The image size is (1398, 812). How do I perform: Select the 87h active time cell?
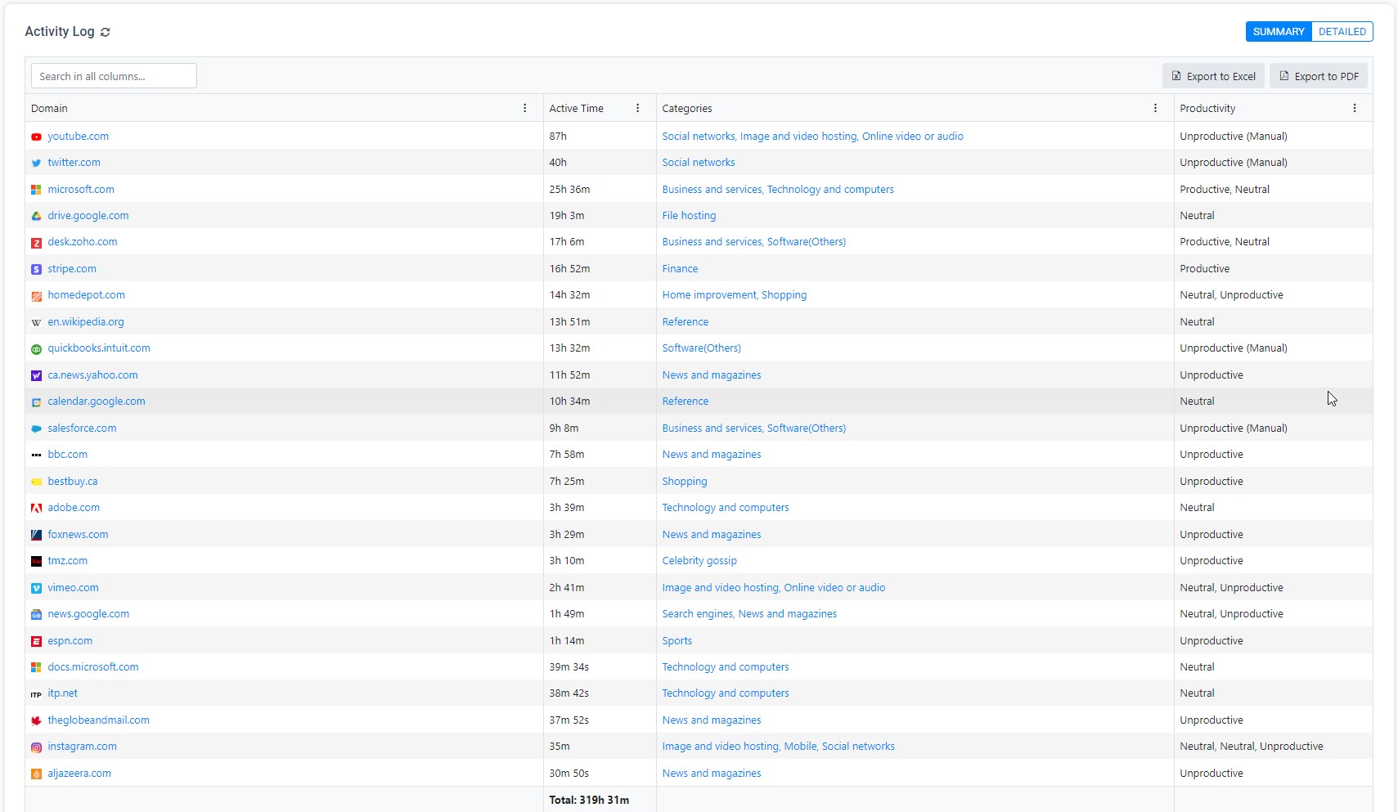click(600, 137)
